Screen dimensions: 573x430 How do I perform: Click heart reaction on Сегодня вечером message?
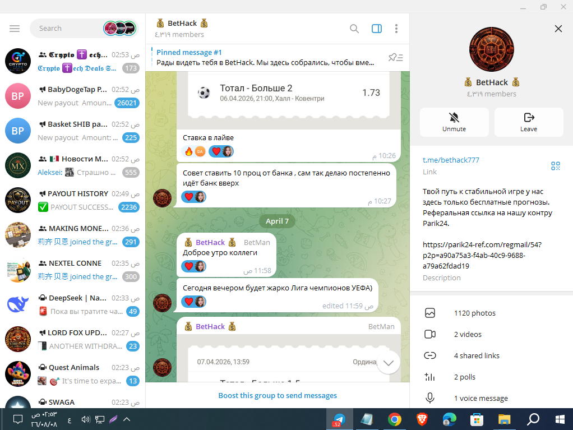click(x=193, y=302)
